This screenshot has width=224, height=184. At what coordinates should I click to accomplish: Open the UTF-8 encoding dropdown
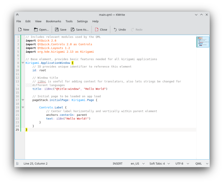[181, 164]
